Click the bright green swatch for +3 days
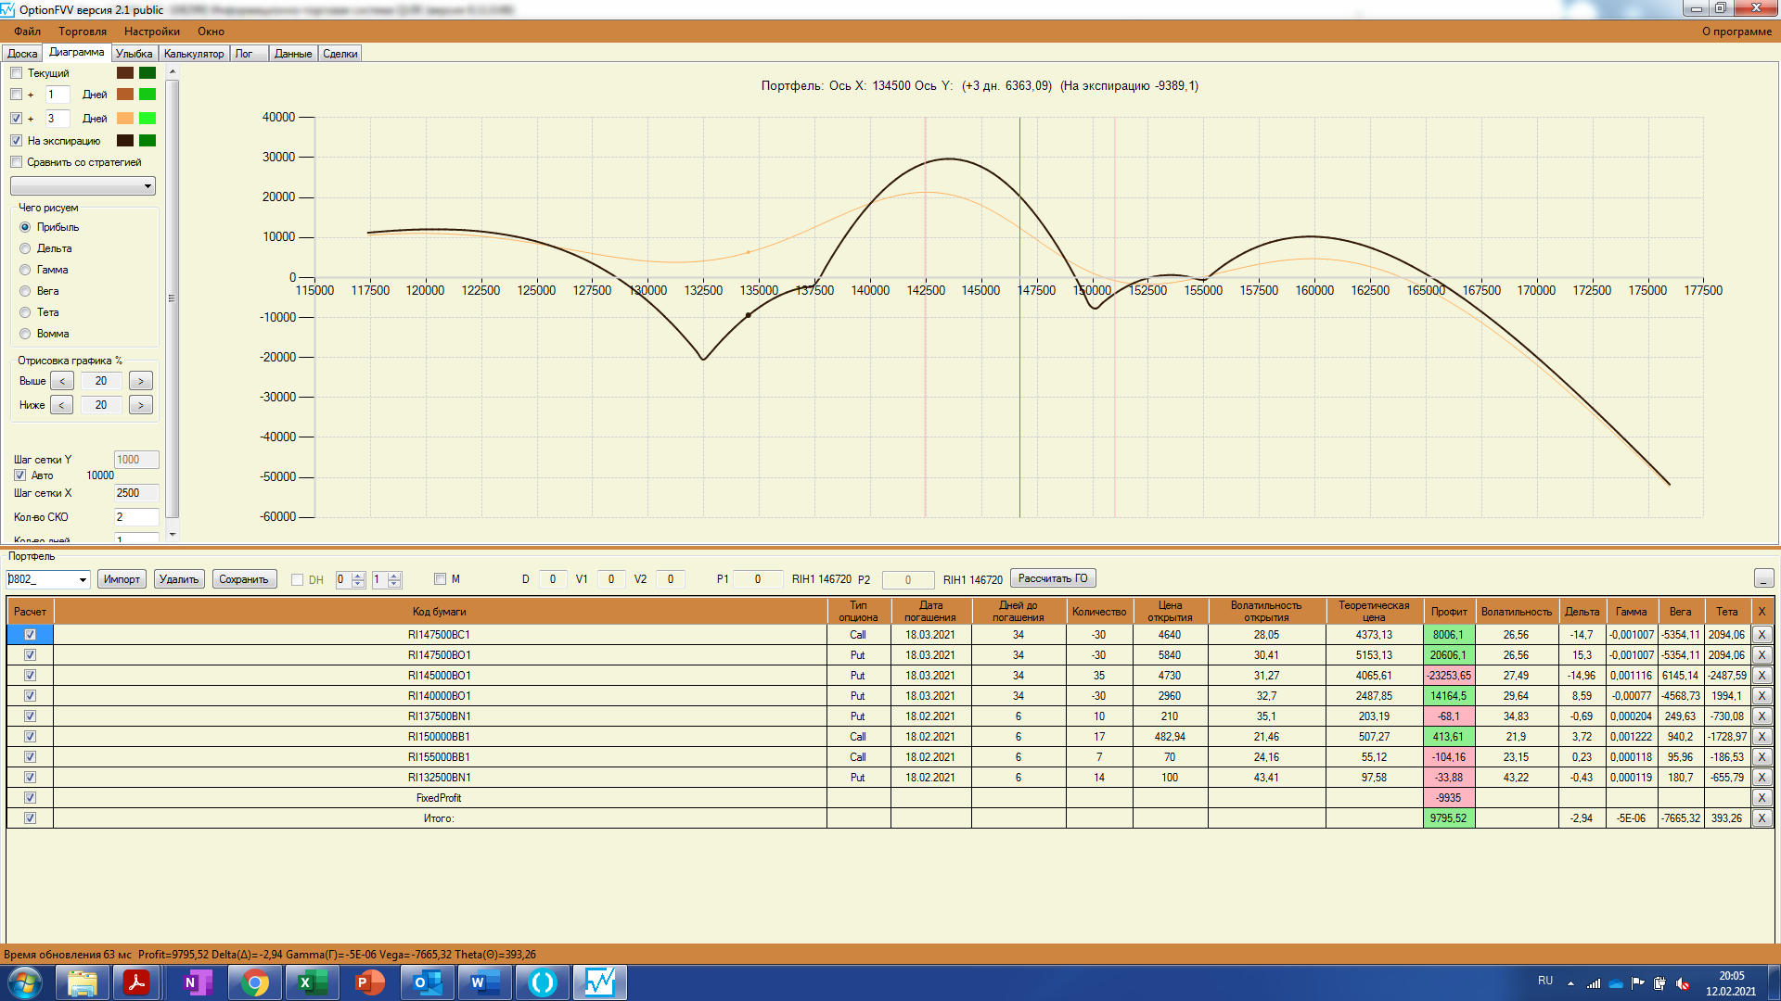Screen dimensions: 1781x1001 click(147, 119)
